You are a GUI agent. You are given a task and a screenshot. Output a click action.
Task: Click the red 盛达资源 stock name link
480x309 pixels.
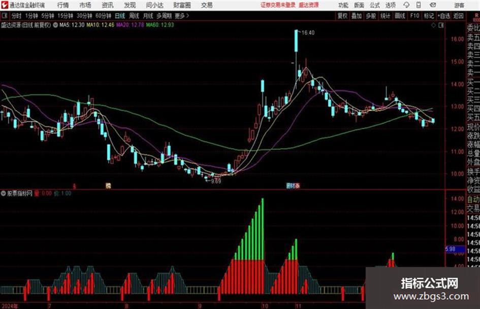click(309, 5)
